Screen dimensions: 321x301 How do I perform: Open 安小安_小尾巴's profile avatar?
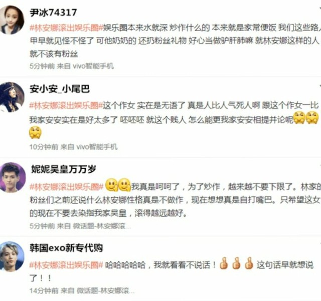click(x=12, y=97)
